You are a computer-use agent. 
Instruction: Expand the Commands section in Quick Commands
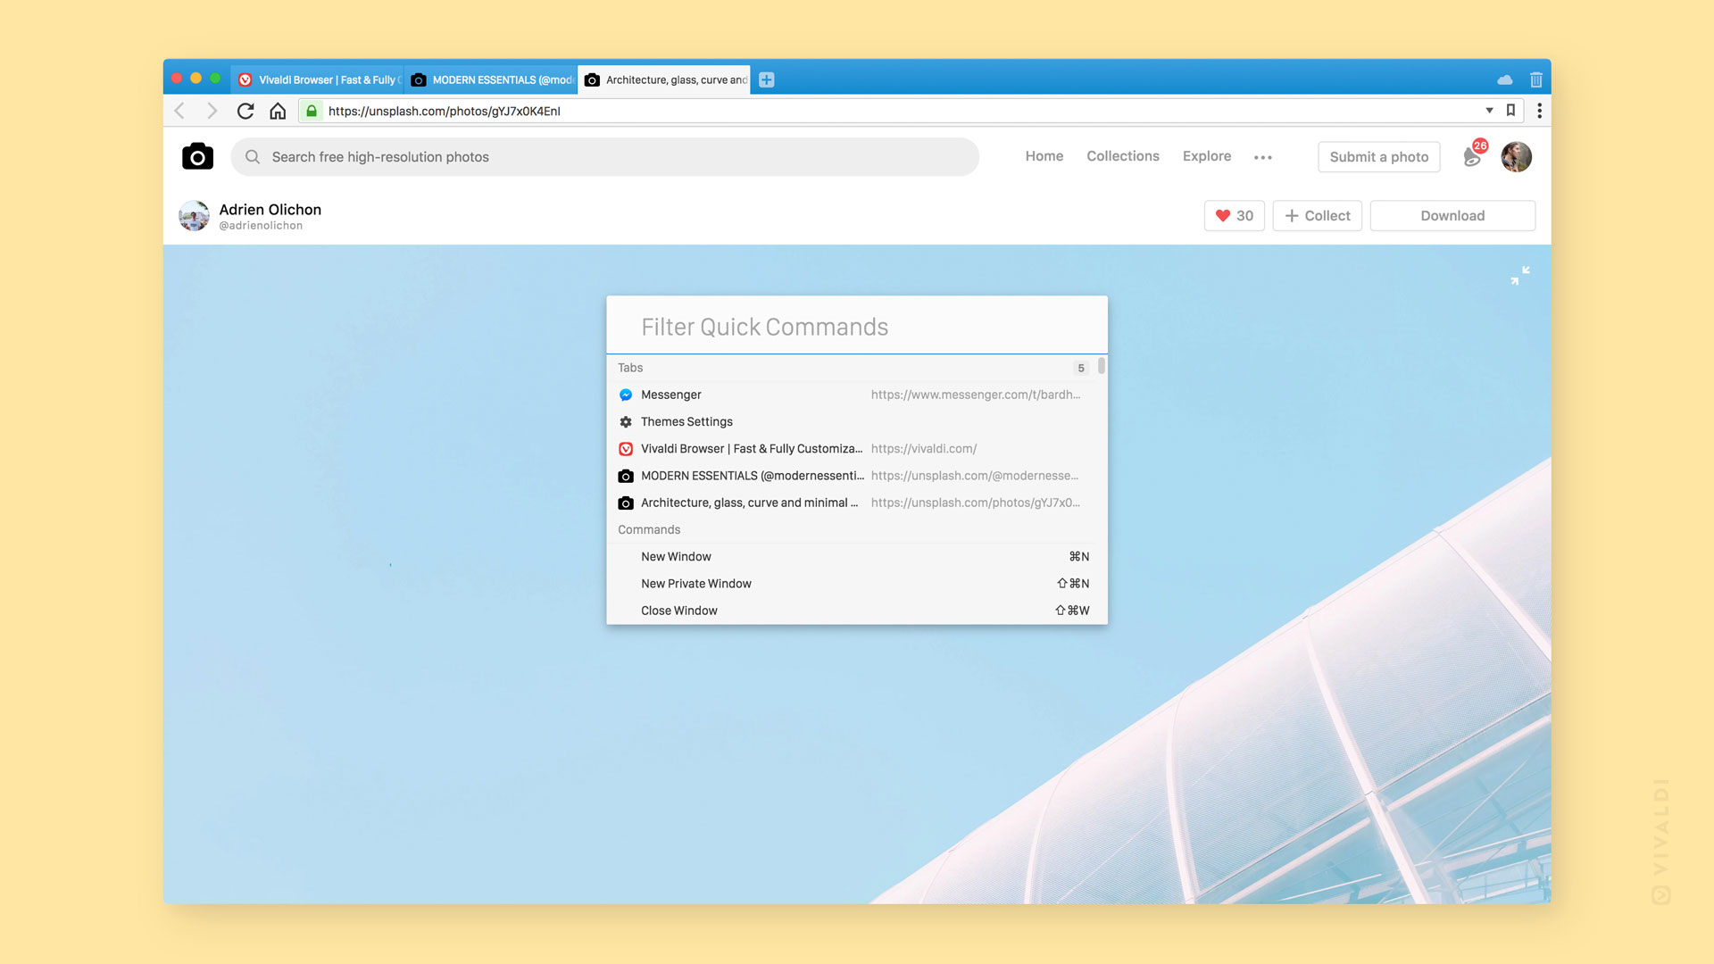[649, 528]
